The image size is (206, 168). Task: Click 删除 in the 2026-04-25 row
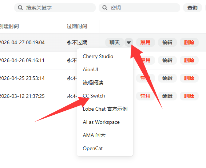pyautogui.click(x=189, y=78)
